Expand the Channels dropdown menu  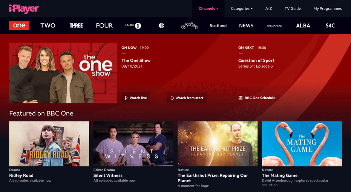208,9
